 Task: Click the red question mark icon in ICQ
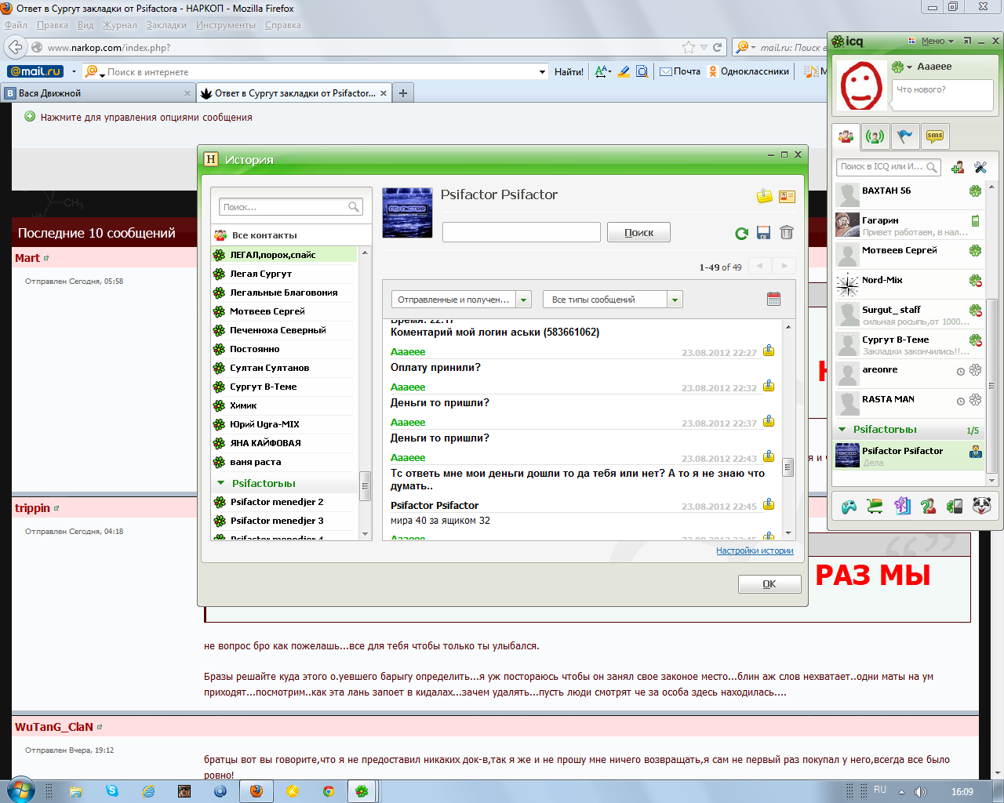click(x=929, y=507)
